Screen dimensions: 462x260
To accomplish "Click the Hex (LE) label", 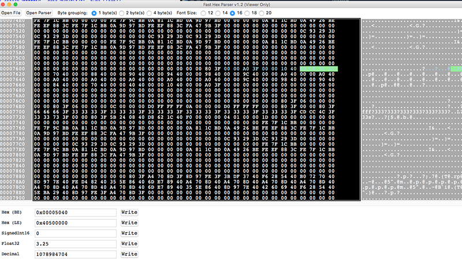I will 12,222.
